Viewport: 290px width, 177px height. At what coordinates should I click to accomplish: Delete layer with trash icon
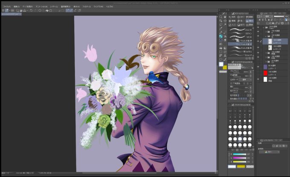pyautogui.click(x=288, y=23)
